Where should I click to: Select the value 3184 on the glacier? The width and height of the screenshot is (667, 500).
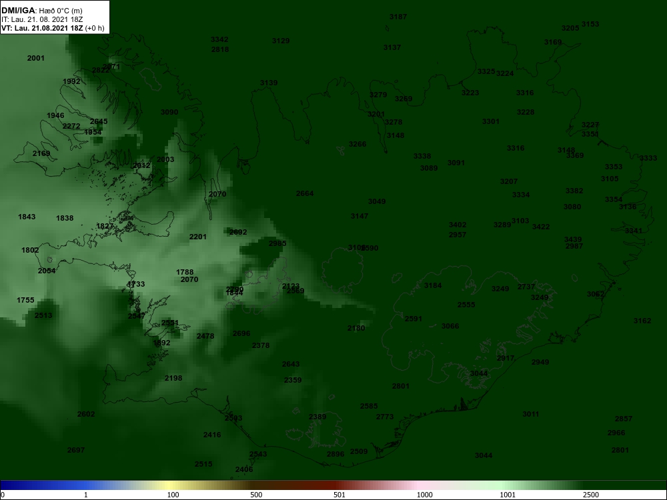point(433,286)
